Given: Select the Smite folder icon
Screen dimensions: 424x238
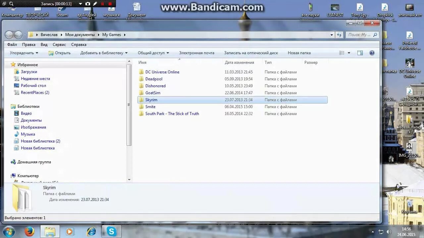Looking at the screenshot, I should pos(141,107).
